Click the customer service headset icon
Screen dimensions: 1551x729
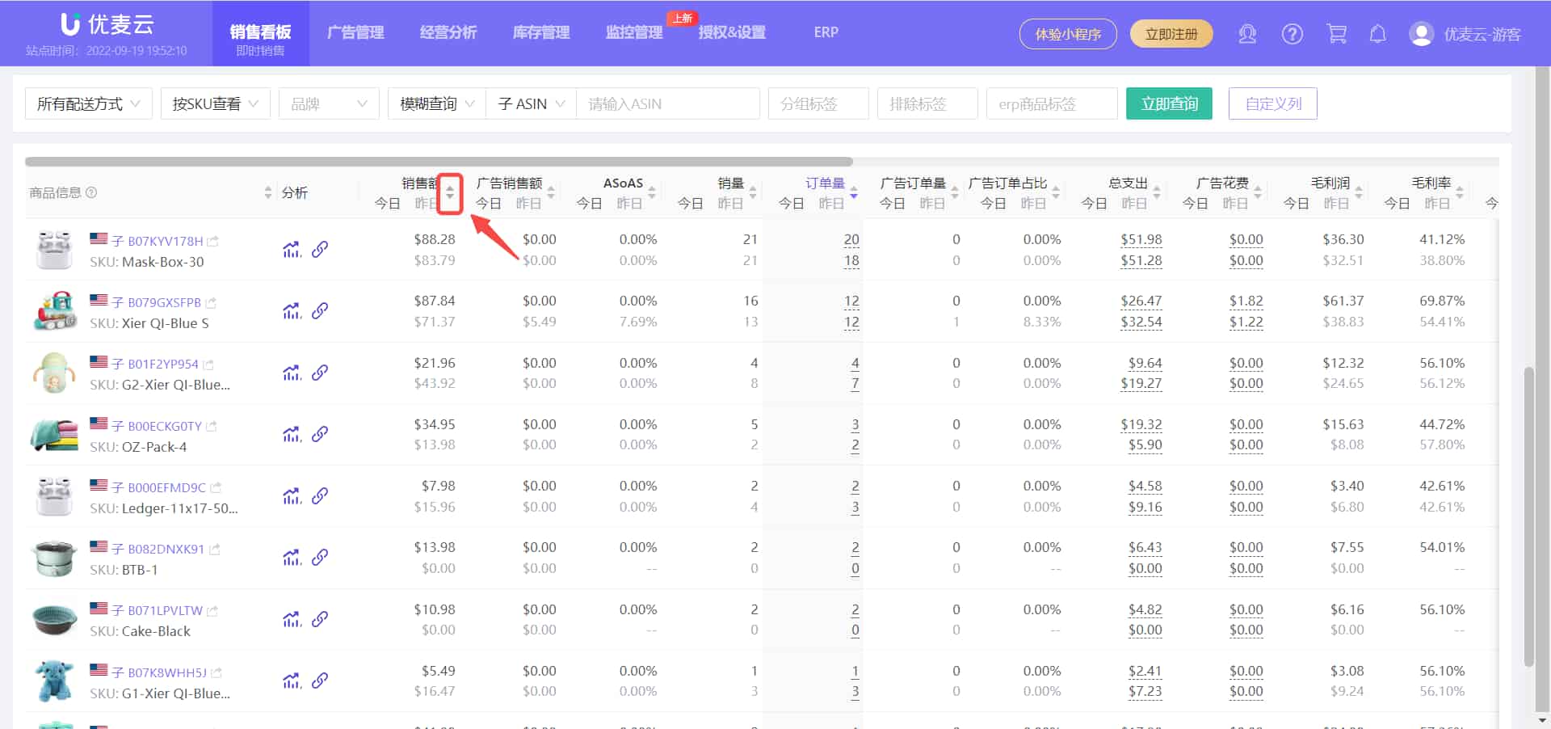pyautogui.click(x=1247, y=33)
